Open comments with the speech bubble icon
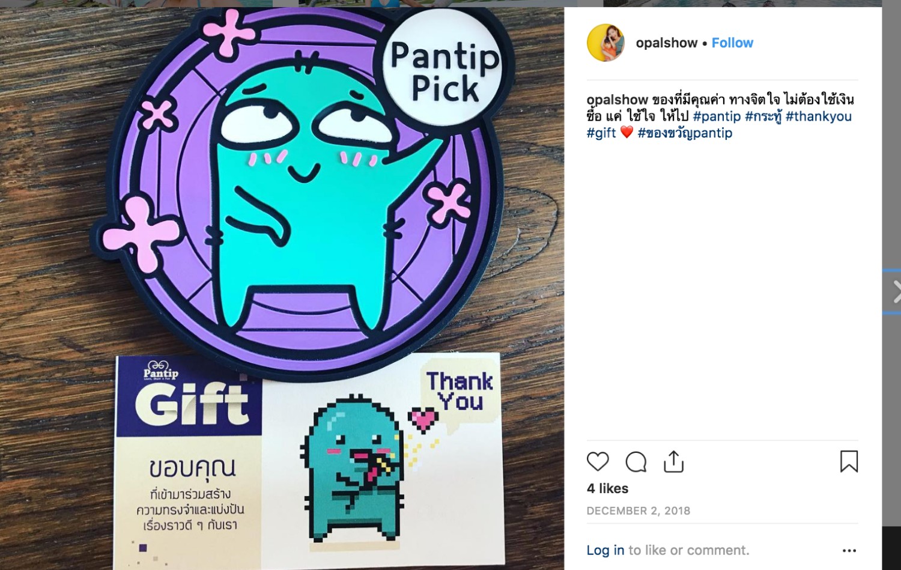The width and height of the screenshot is (901, 570). tap(636, 462)
